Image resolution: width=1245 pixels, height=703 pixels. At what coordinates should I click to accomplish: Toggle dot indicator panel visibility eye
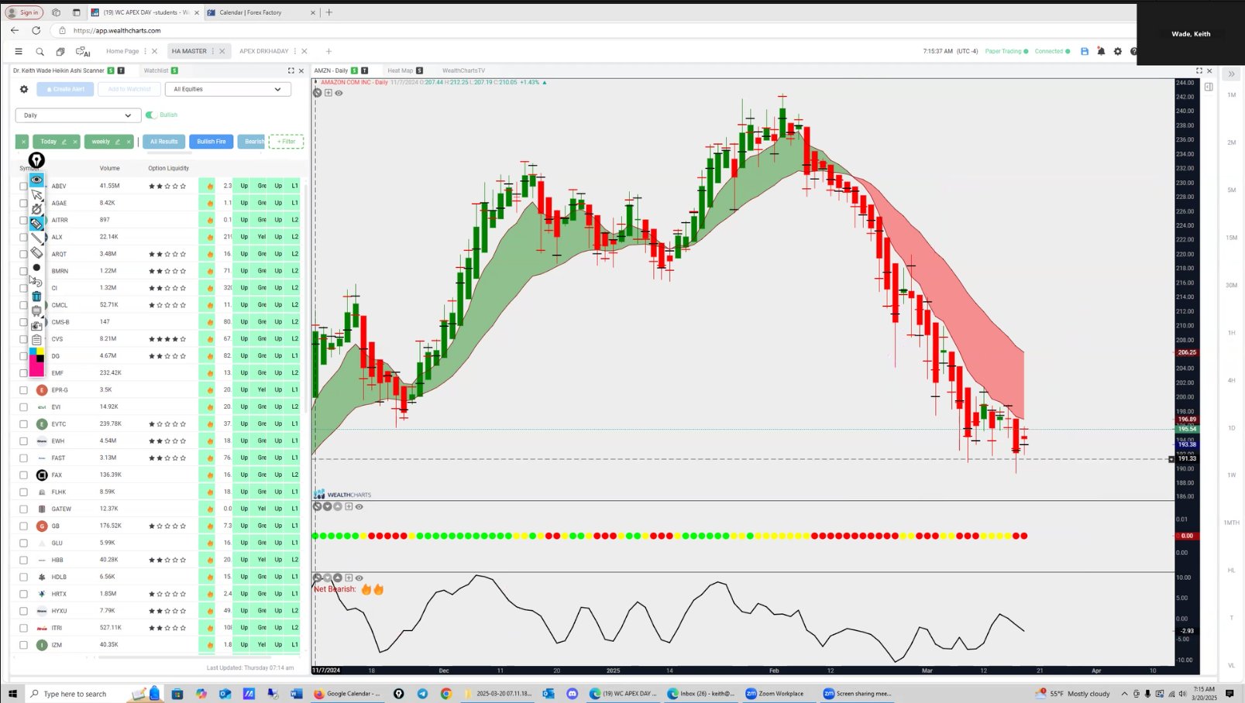click(359, 506)
